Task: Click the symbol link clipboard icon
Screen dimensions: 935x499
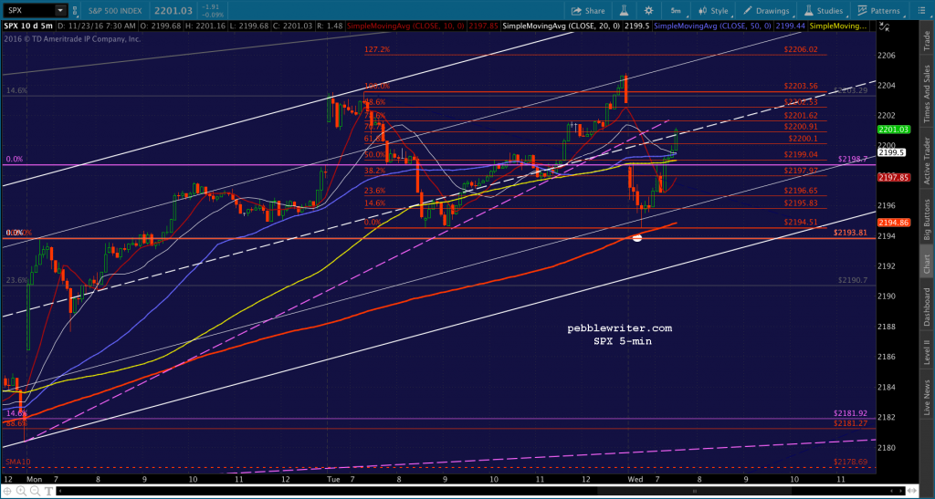Action: pos(76,10)
